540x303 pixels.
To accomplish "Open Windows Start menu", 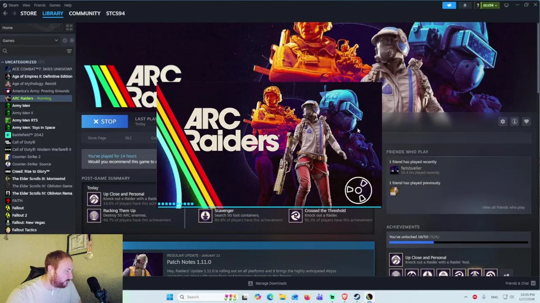I will (x=170, y=297).
